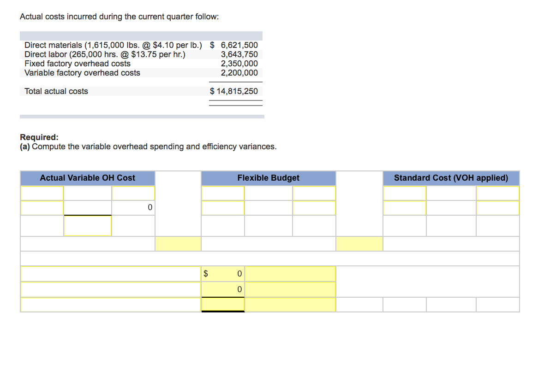550x376 pixels.
Task: Select the second variance label field beside 0
Action: coord(111,289)
